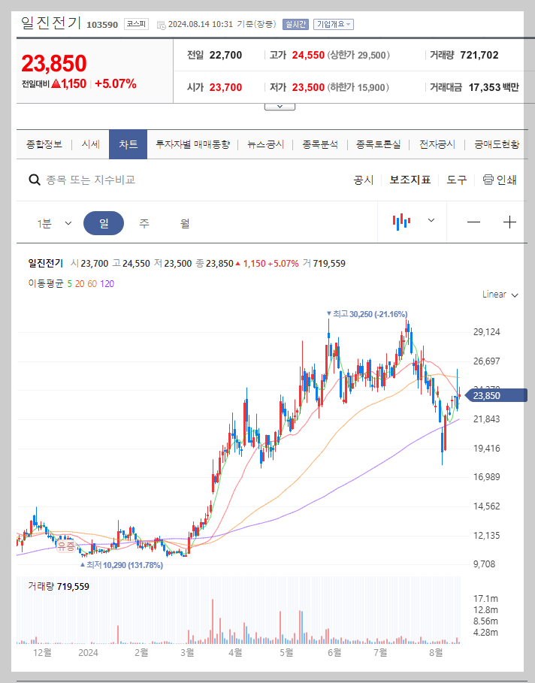Image resolution: width=535 pixels, height=683 pixels.
Task: Click stock name 일진전기 heading
Action: [x=51, y=23]
